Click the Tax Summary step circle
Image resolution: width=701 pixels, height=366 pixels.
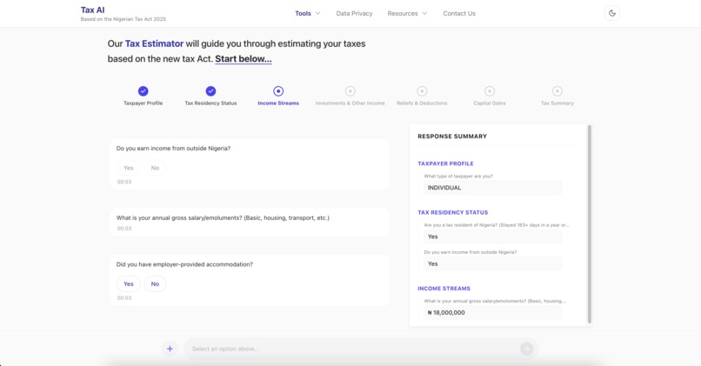pos(557,91)
